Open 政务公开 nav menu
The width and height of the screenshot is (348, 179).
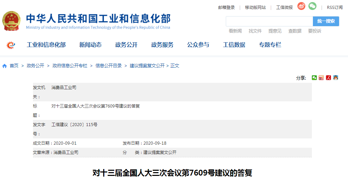126,45
